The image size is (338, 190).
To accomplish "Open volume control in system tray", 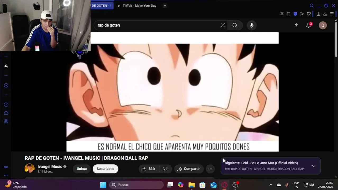I will [x=312, y=185].
